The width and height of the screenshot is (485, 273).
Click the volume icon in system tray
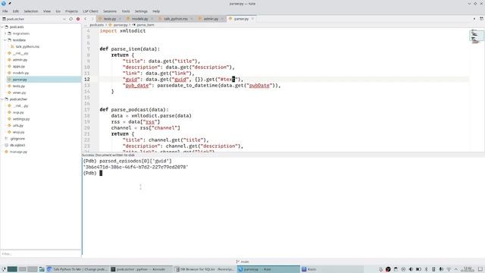tap(411, 269)
